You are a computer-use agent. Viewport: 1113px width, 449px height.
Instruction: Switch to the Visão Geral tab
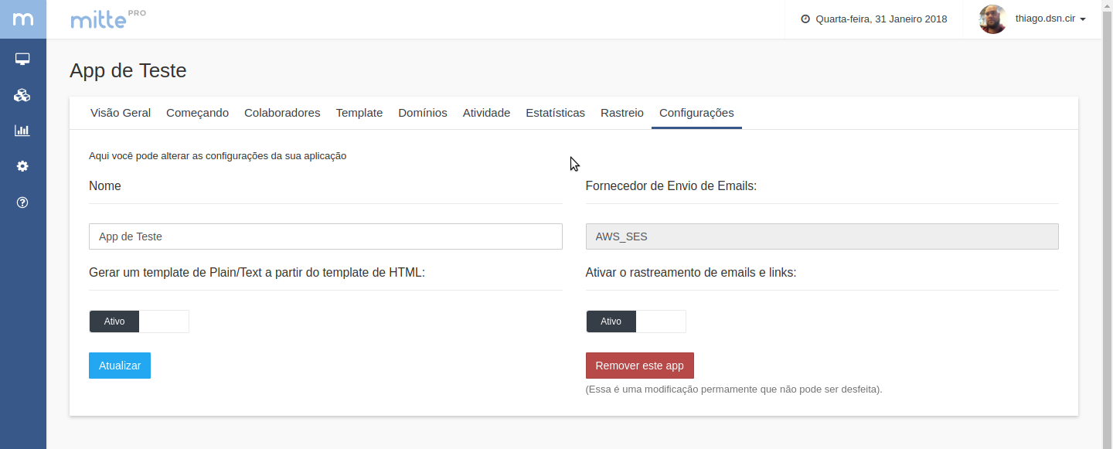[x=121, y=113]
